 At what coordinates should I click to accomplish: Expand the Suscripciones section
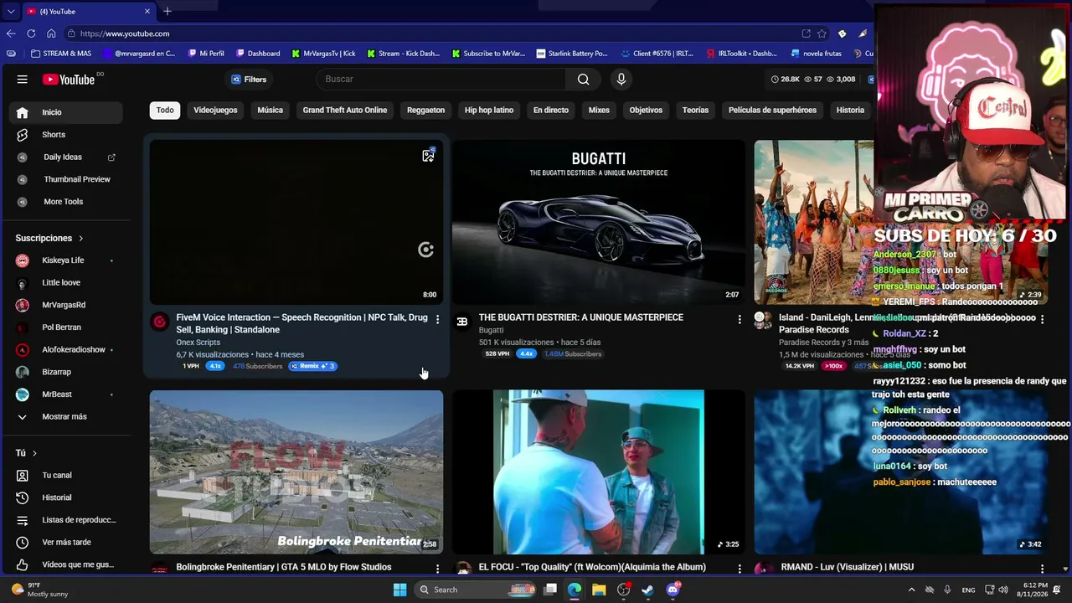(49, 238)
